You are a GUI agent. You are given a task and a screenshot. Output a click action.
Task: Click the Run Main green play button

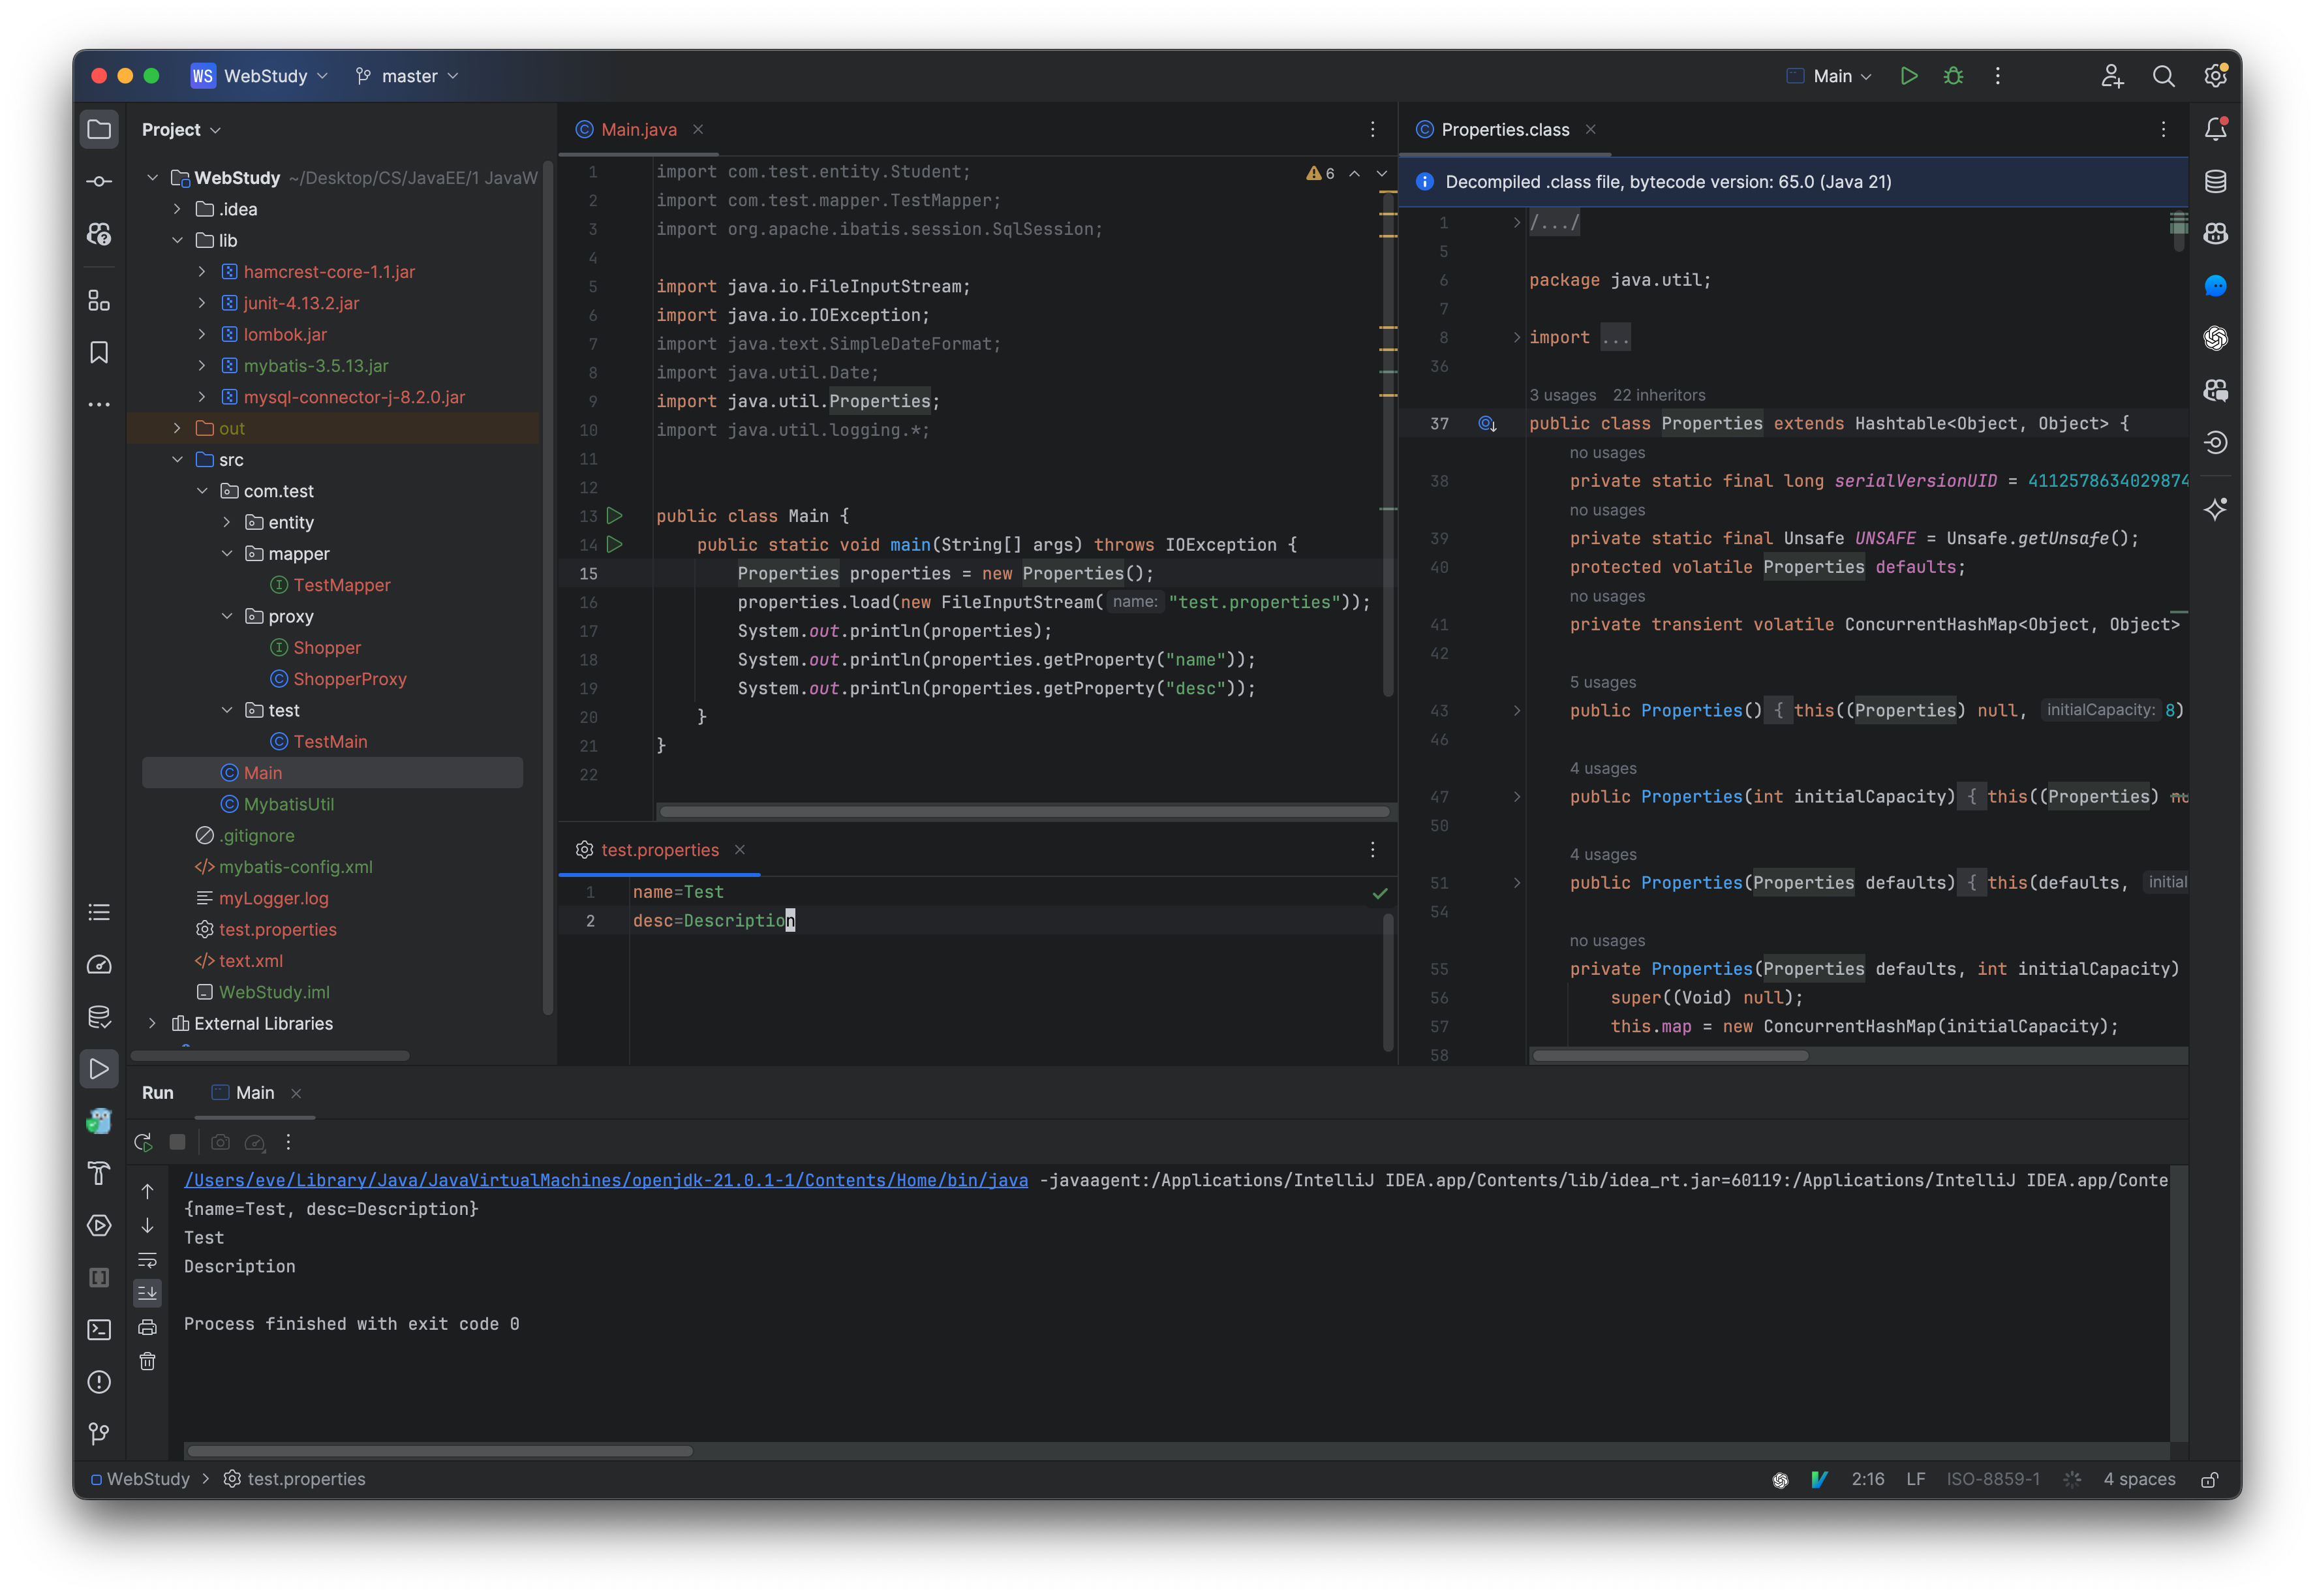click(1908, 76)
